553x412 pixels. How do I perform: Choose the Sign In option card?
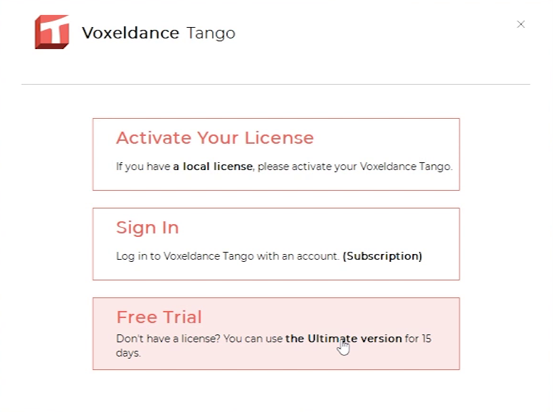[x=276, y=244]
